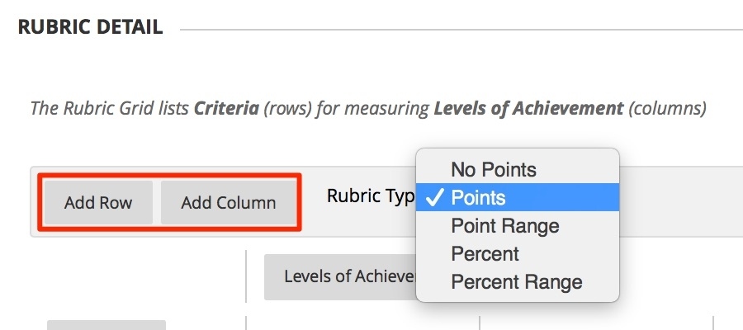
Task: Click the RUBRIC DETAIL section heading
Action: [x=90, y=28]
